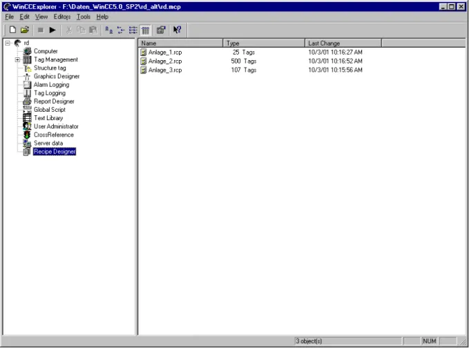The image size is (469, 350).
Task: Click the Anlage_2.rcp file icon
Action: tap(143, 61)
